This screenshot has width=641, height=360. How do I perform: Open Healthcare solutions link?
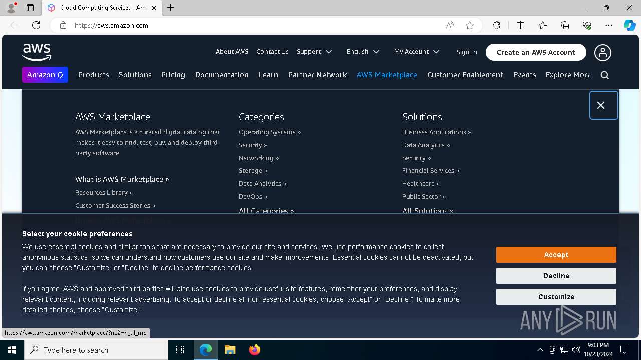tap(421, 184)
